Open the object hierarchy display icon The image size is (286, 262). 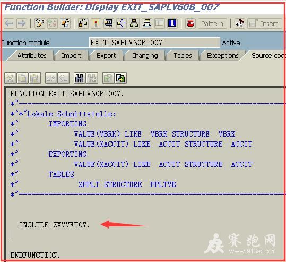pyautogui.click(x=134, y=23)
